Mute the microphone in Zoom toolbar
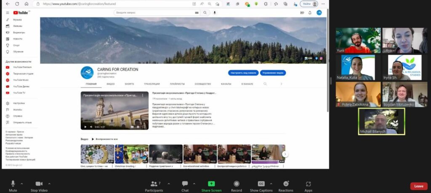The height and width of the screenshot is (193, 431). (x=13, y=186)
